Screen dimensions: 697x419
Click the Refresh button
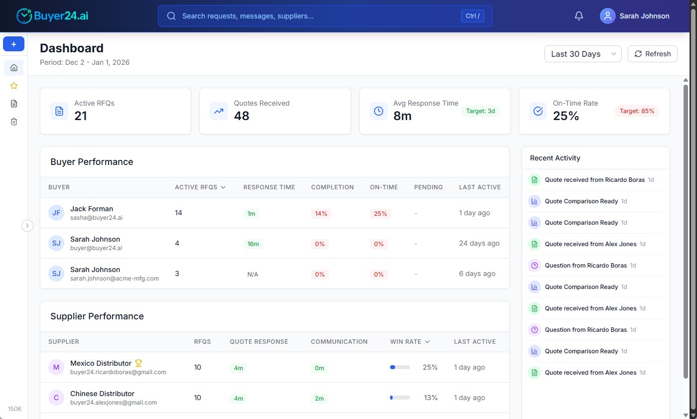653,54
